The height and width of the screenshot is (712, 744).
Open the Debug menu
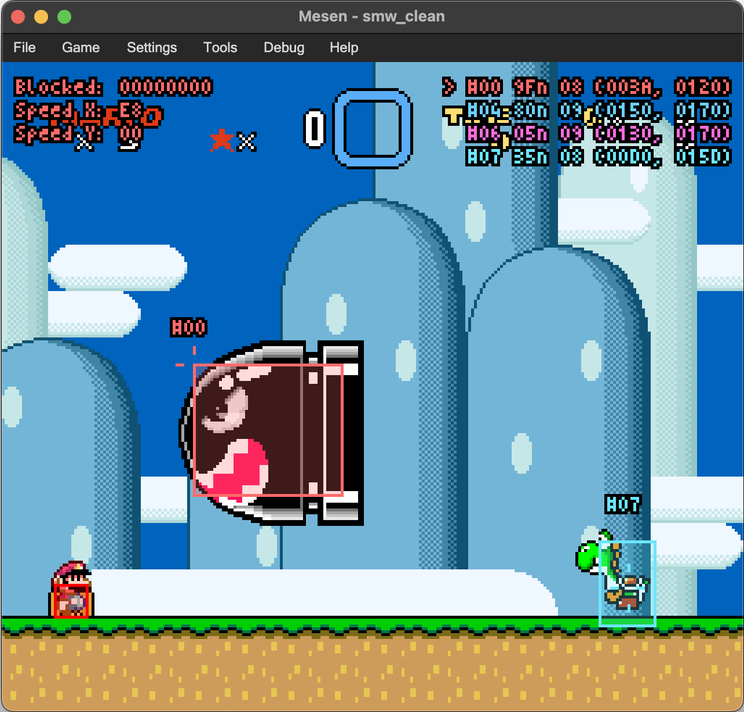(x=284, y=48)
